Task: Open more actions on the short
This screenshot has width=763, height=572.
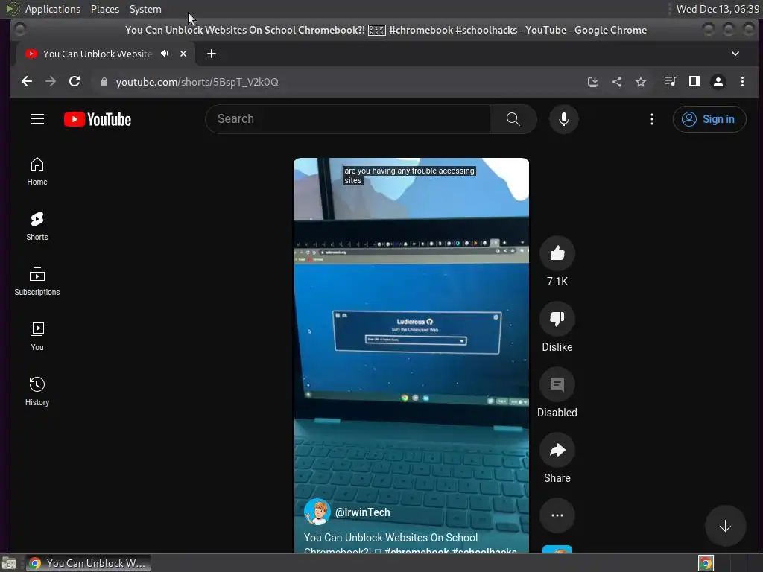Action: coord(557,515)
